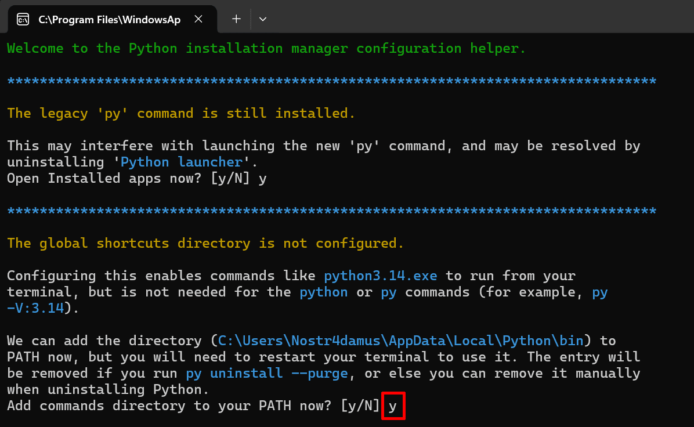Click the second row of blue asterisks

click(331, 211)
